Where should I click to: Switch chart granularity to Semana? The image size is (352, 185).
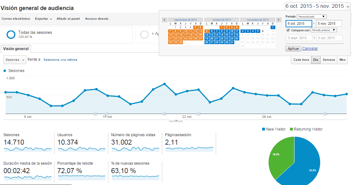[329, 60]
